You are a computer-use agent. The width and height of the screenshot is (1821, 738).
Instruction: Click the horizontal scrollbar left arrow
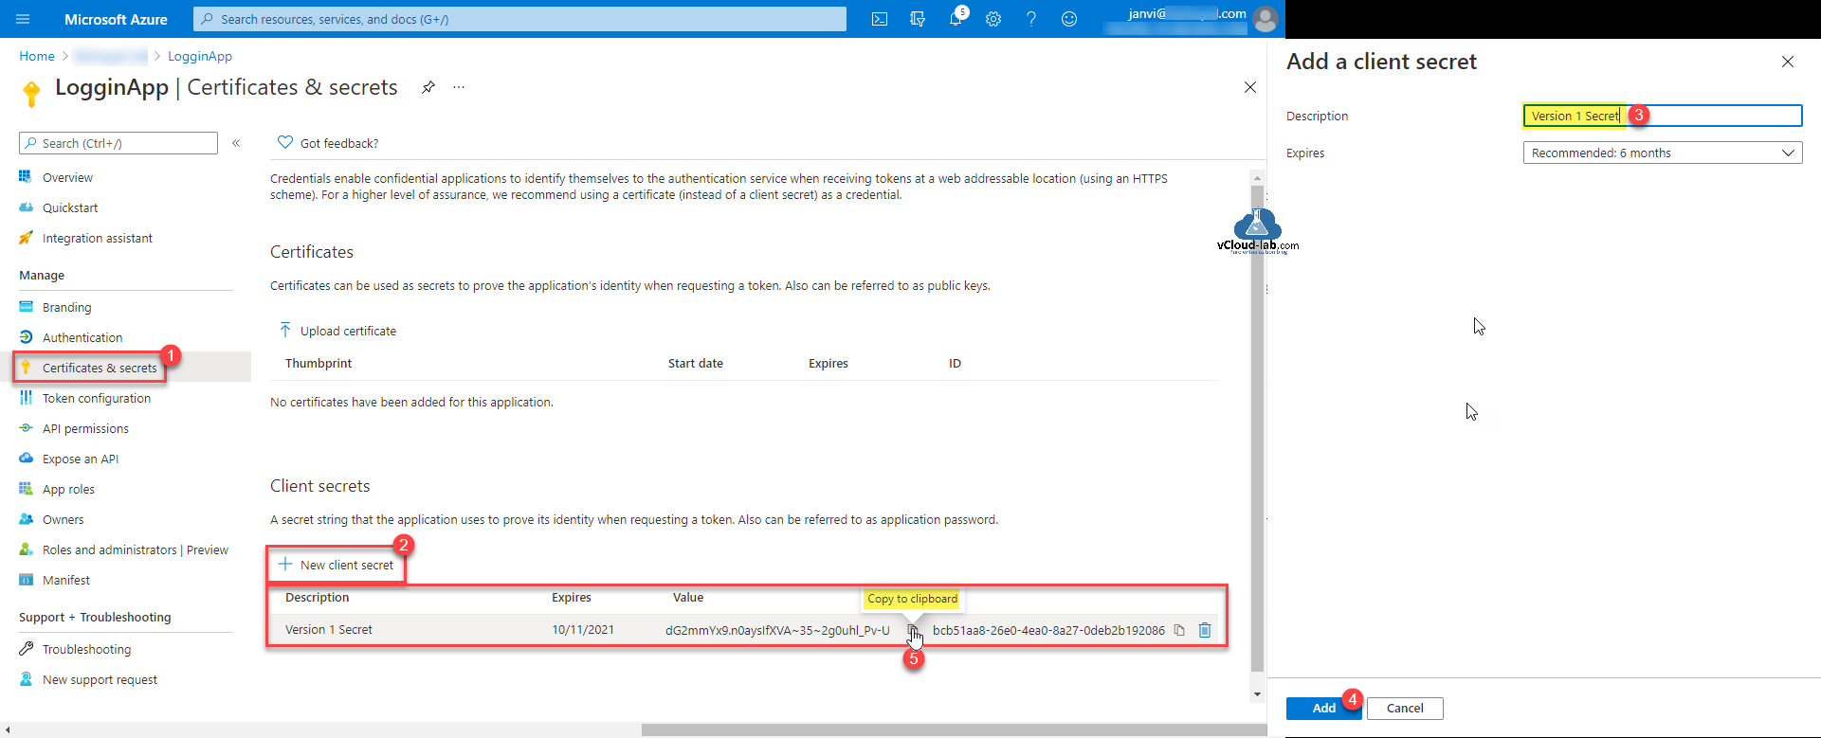(8, 729)
